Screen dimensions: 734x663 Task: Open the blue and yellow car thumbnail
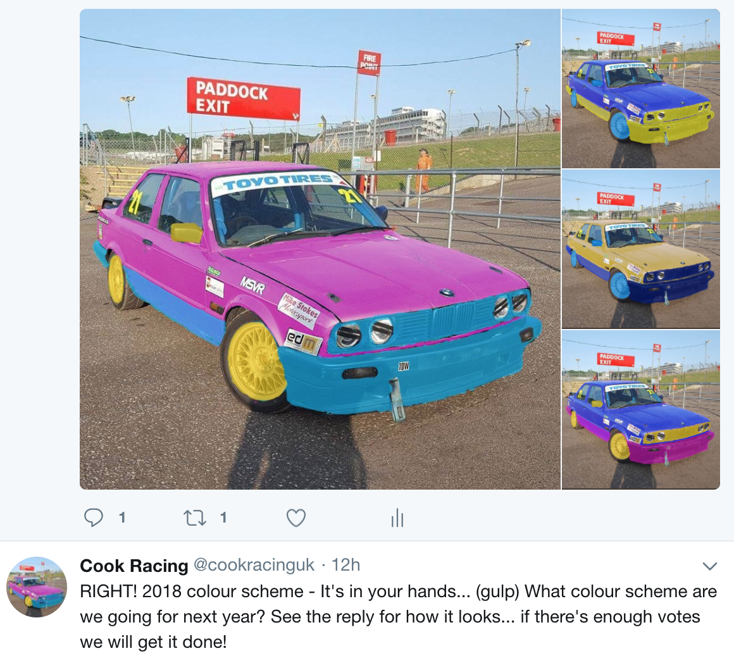coord(641,89)
